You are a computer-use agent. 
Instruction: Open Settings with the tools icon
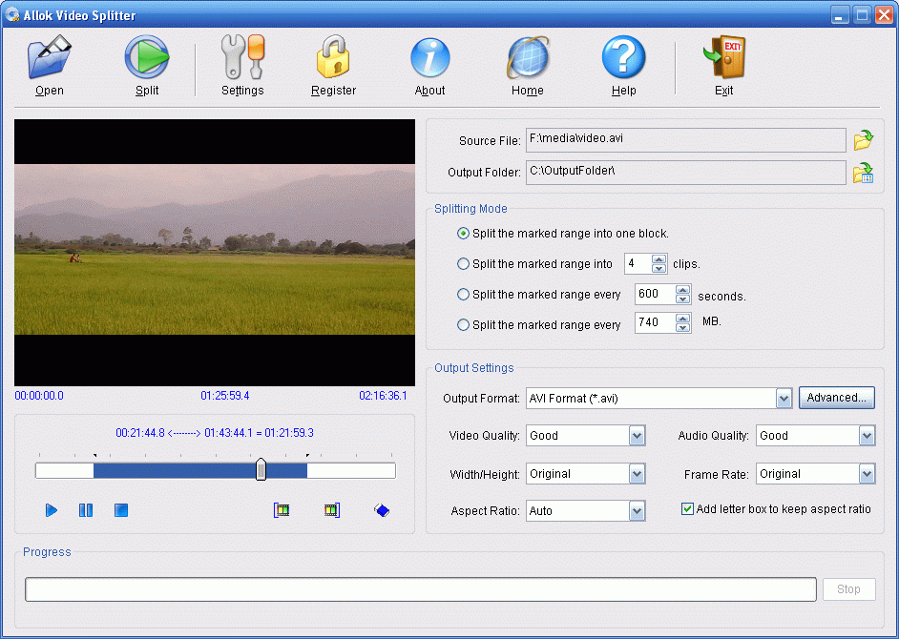point(242,59)
